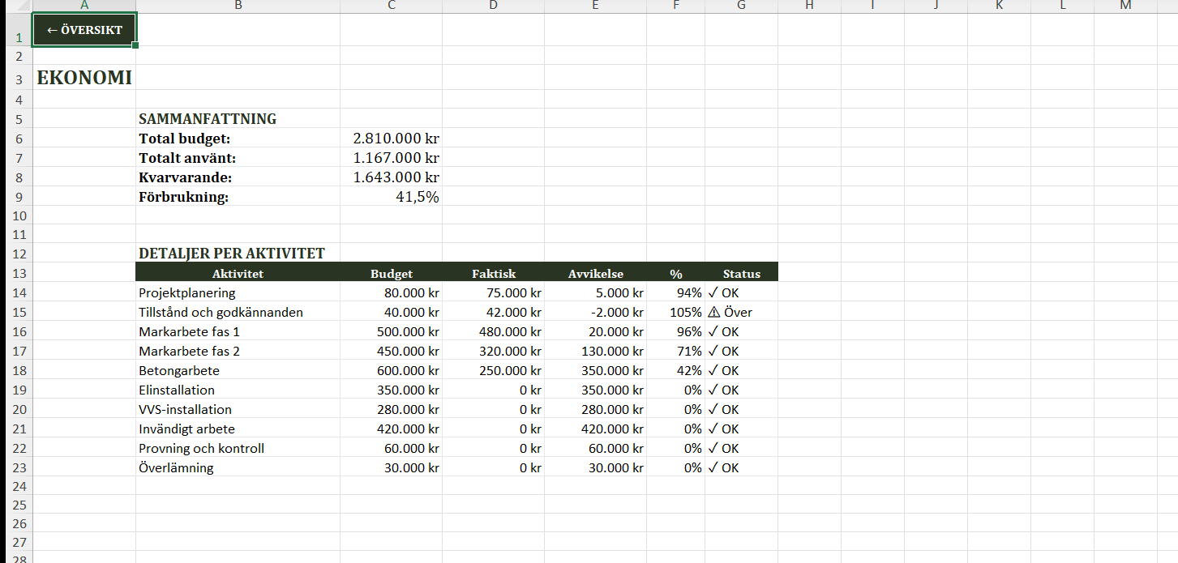
Task: Select the Tillstånd och godkännanden cell
Action: [238, 312]
